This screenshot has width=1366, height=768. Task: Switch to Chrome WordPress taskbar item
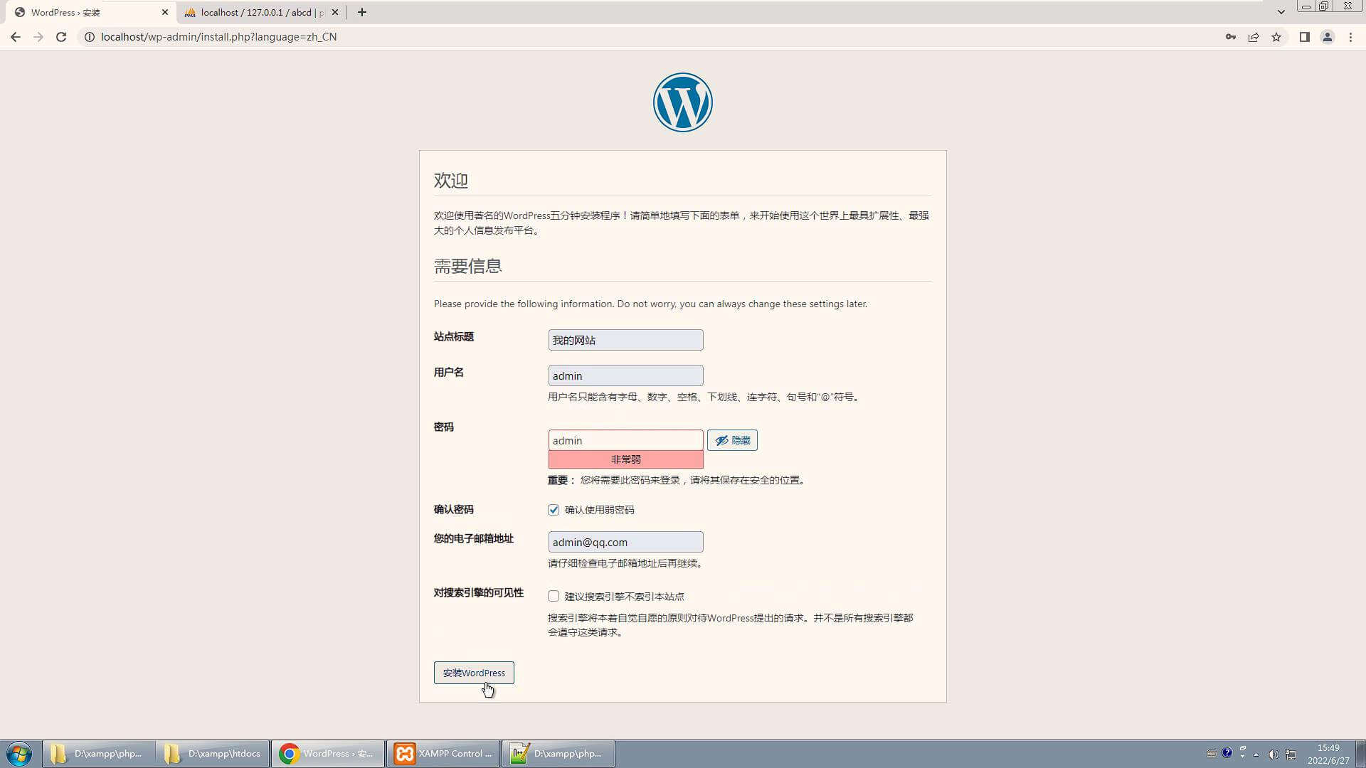(327, 754)
